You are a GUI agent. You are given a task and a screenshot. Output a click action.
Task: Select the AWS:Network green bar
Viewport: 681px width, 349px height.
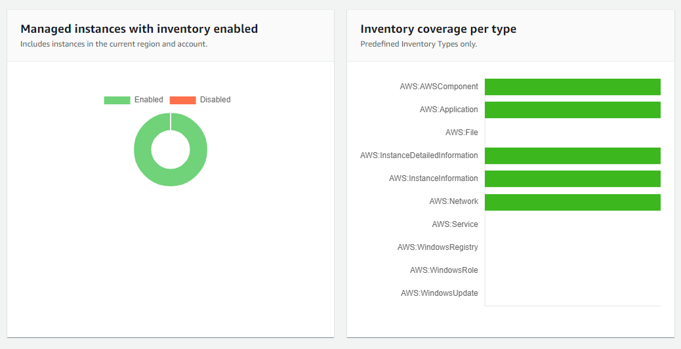(x=572, y=202)
